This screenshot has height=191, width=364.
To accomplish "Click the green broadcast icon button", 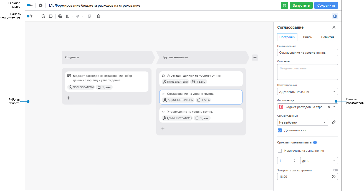I will pyautogui.click(x=284, y=6).
